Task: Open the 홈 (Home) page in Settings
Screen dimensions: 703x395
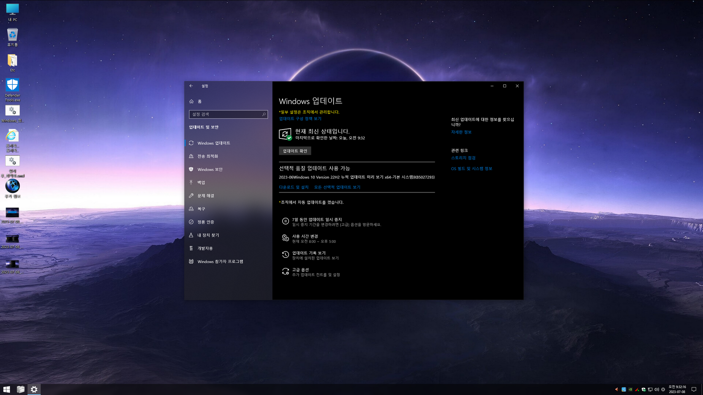Action: point(228,101)
